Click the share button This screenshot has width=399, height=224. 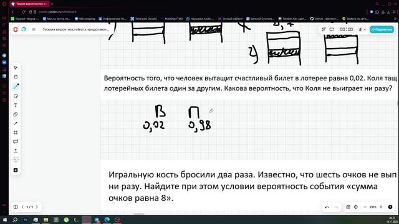tap(382, 29)
